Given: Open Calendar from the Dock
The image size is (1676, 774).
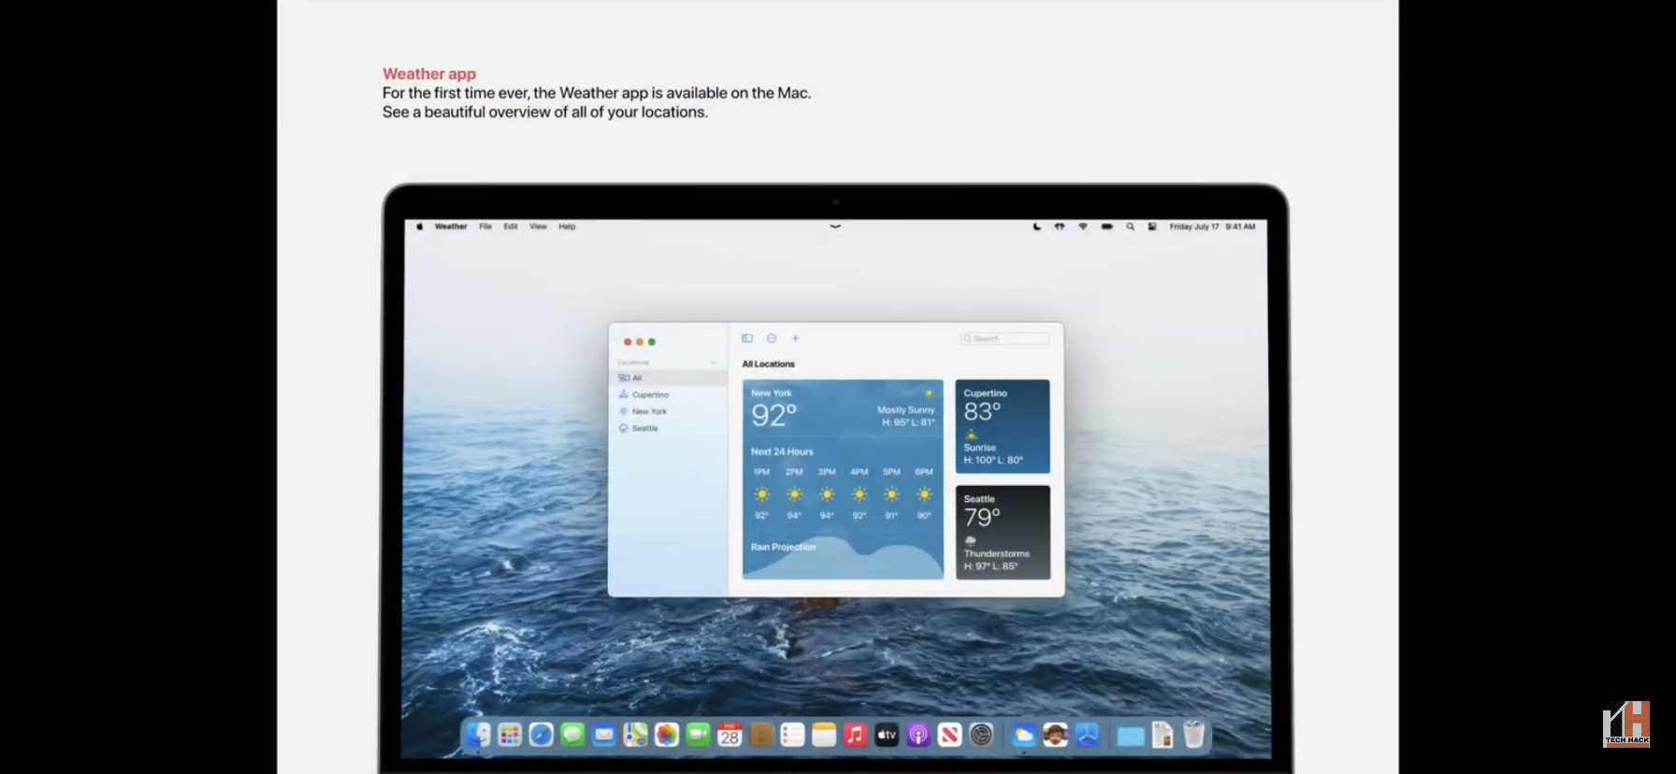Looking at the screenshot, I should pos(730,736).
